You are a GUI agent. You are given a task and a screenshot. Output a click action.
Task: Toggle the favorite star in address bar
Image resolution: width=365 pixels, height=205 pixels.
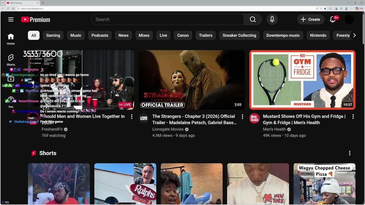pos(325,9)
